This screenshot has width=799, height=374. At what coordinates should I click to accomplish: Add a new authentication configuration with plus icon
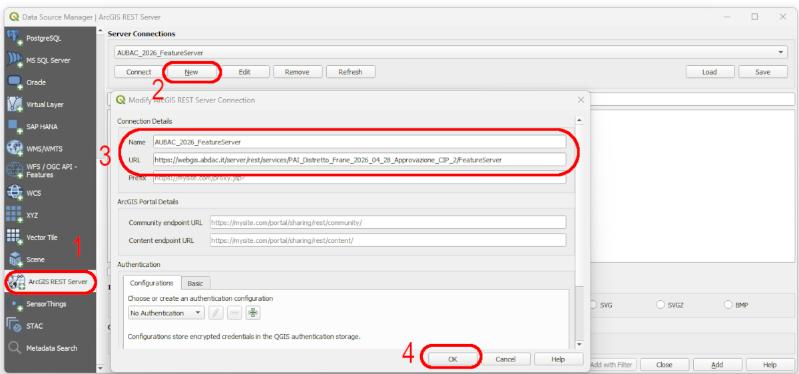click(x=252, y=313)
